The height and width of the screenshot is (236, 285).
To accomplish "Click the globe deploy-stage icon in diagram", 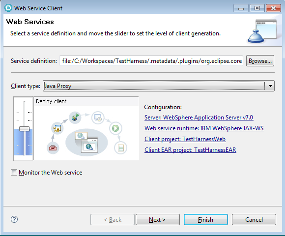I will click(x=75, y=118).
